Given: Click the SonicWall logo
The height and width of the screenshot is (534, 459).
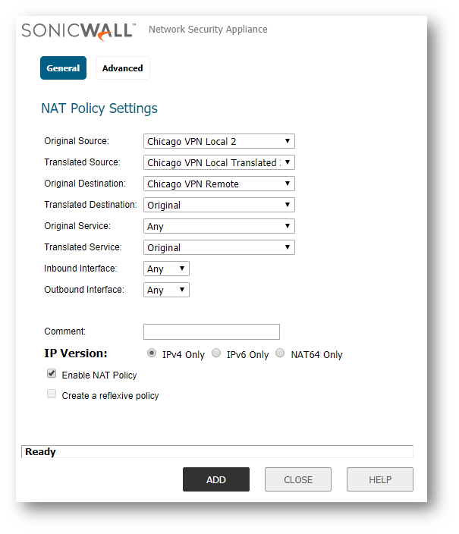Looking at the screenshot, I should 78,30.
